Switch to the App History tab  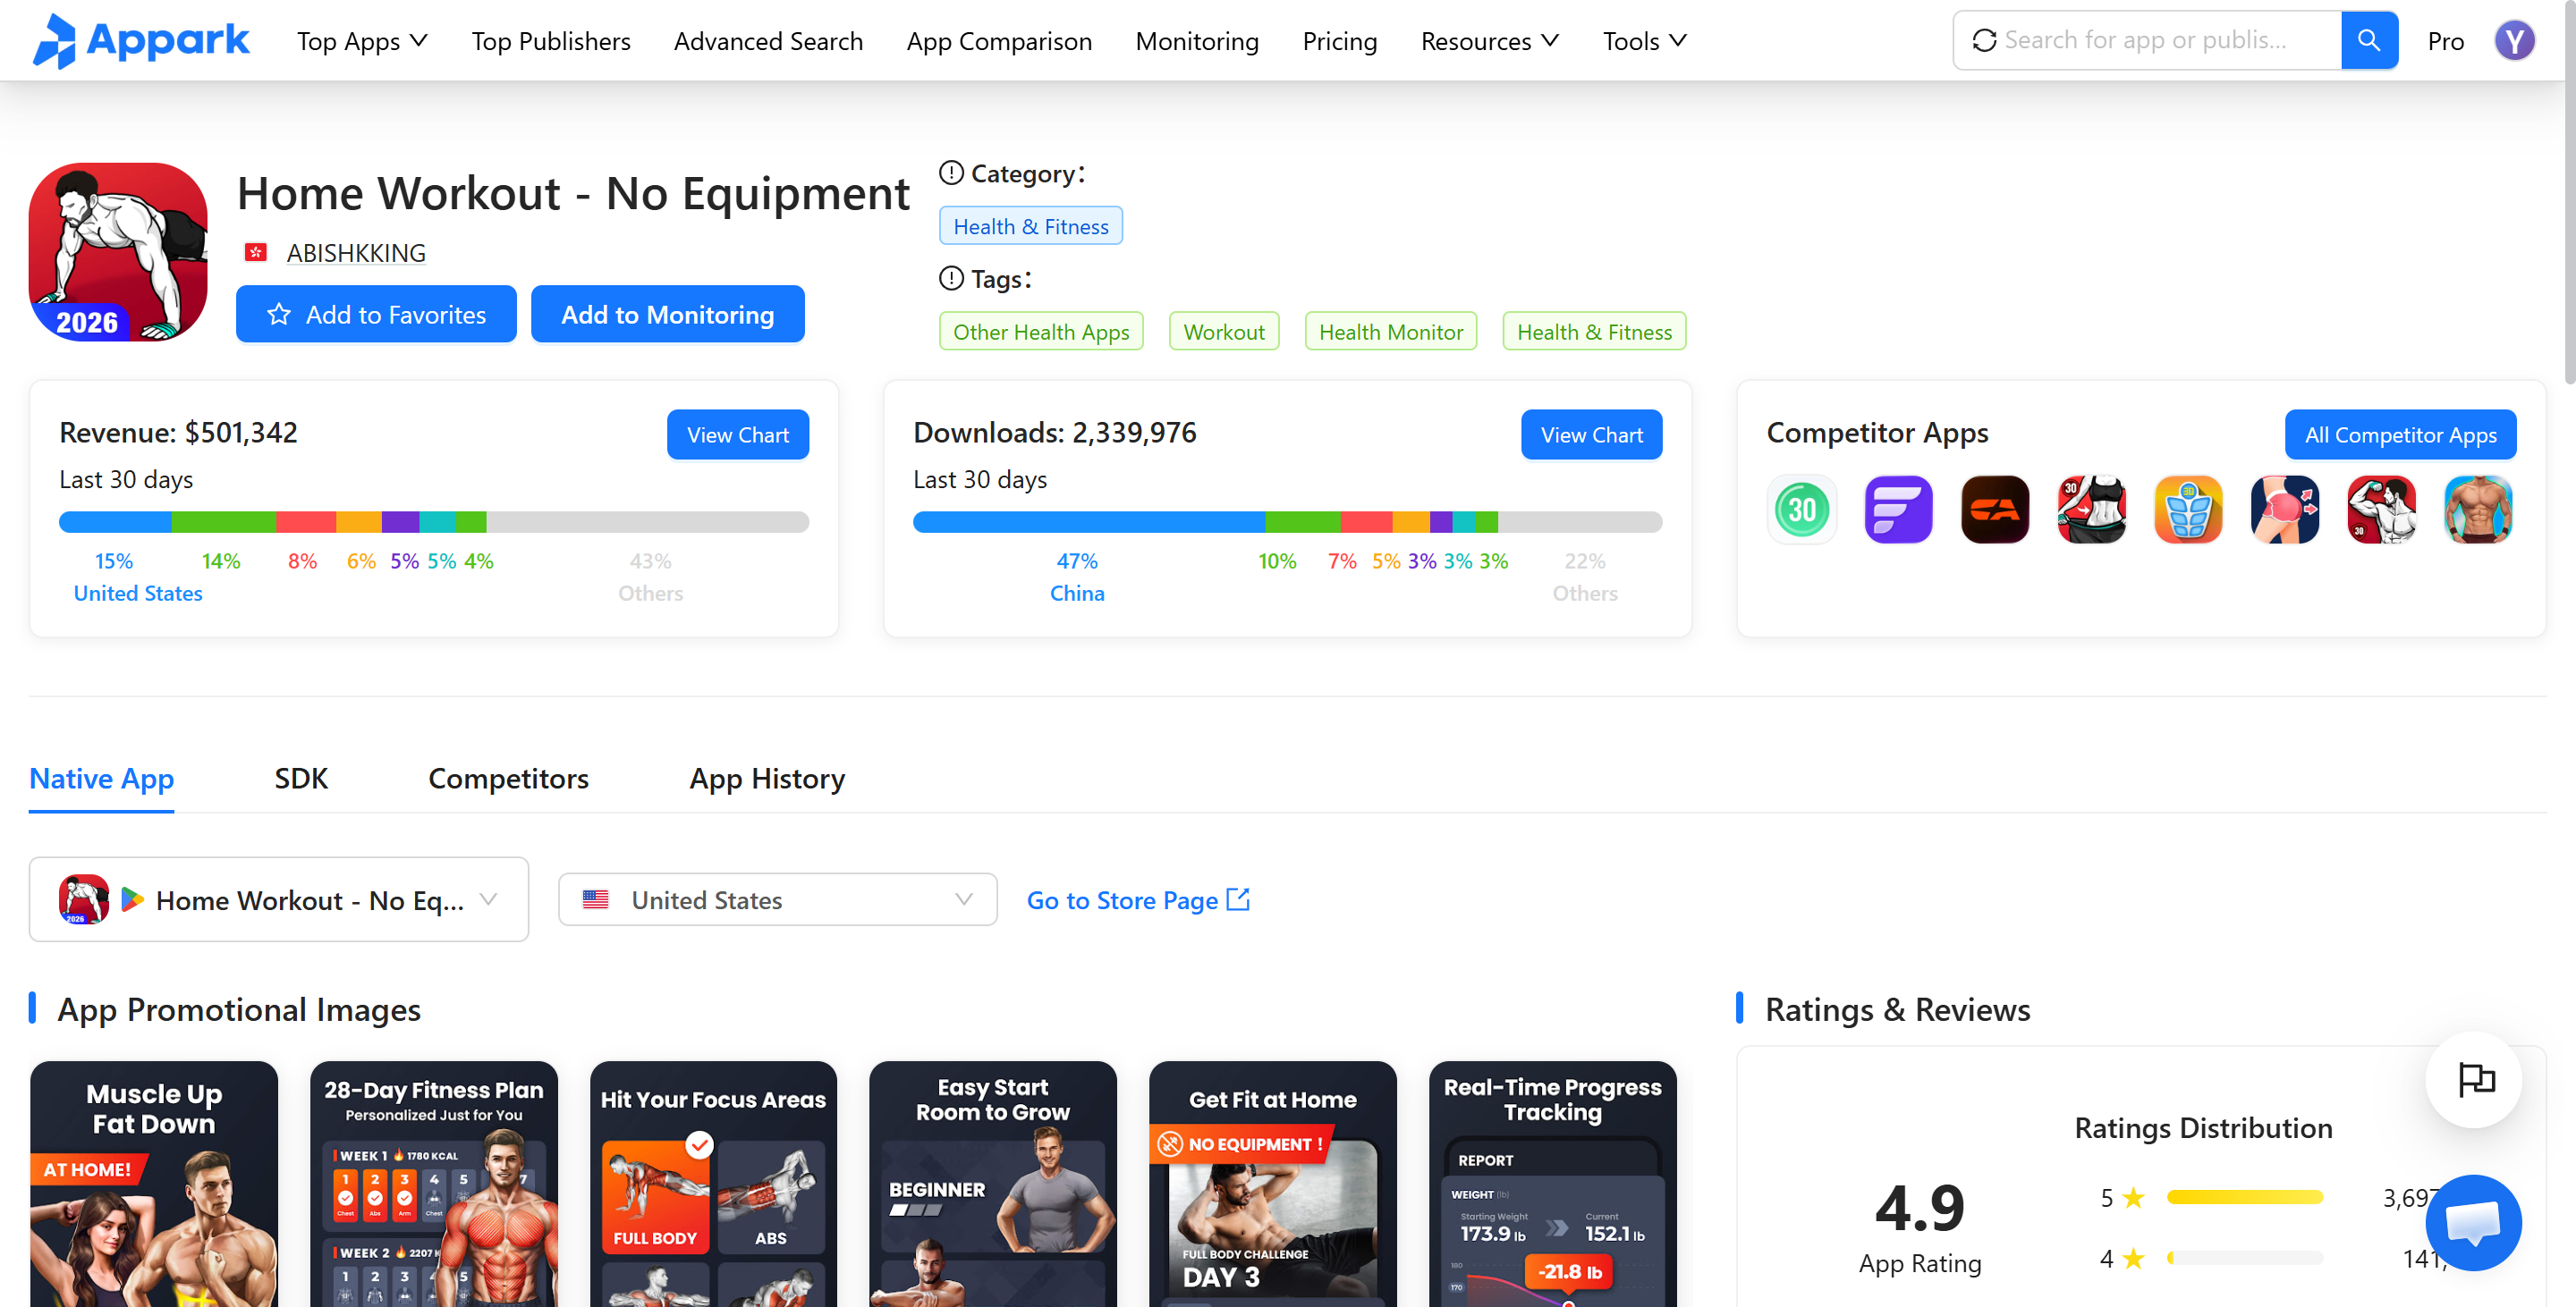[x=767, y=779]
